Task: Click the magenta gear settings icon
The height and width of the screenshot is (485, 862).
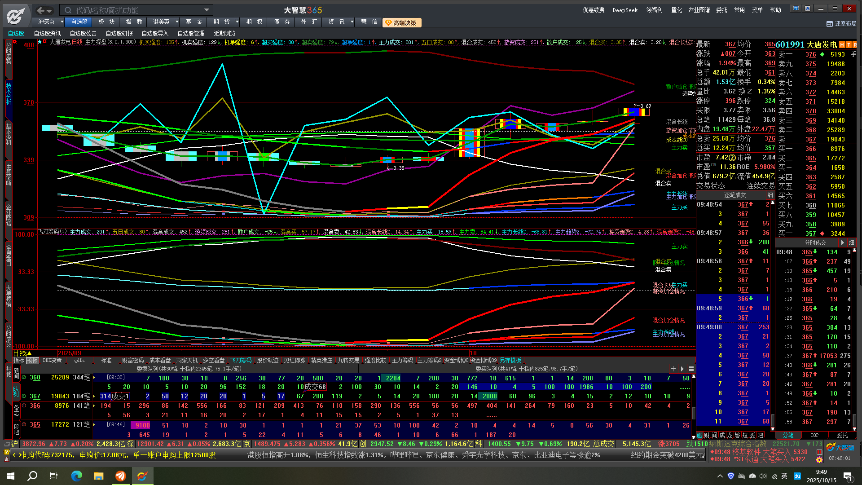Action: (819, 460)
